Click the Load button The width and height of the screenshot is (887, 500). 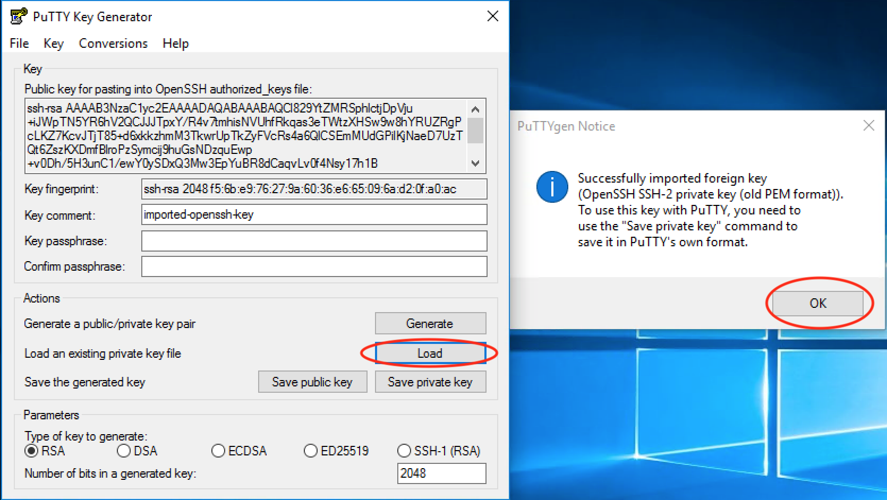[430, 353]
